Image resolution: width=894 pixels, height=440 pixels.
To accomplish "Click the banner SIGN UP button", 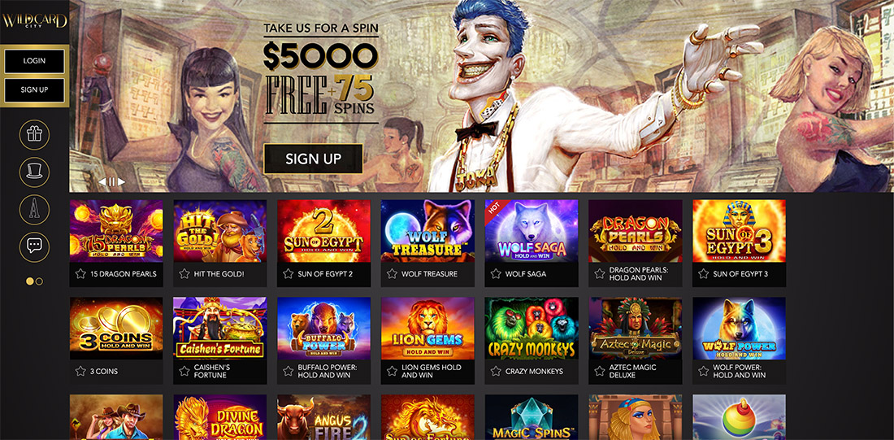I will (313, 159).
